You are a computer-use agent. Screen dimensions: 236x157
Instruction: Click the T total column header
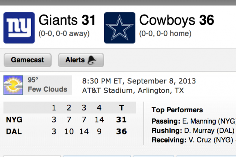(x=122, y=108)
